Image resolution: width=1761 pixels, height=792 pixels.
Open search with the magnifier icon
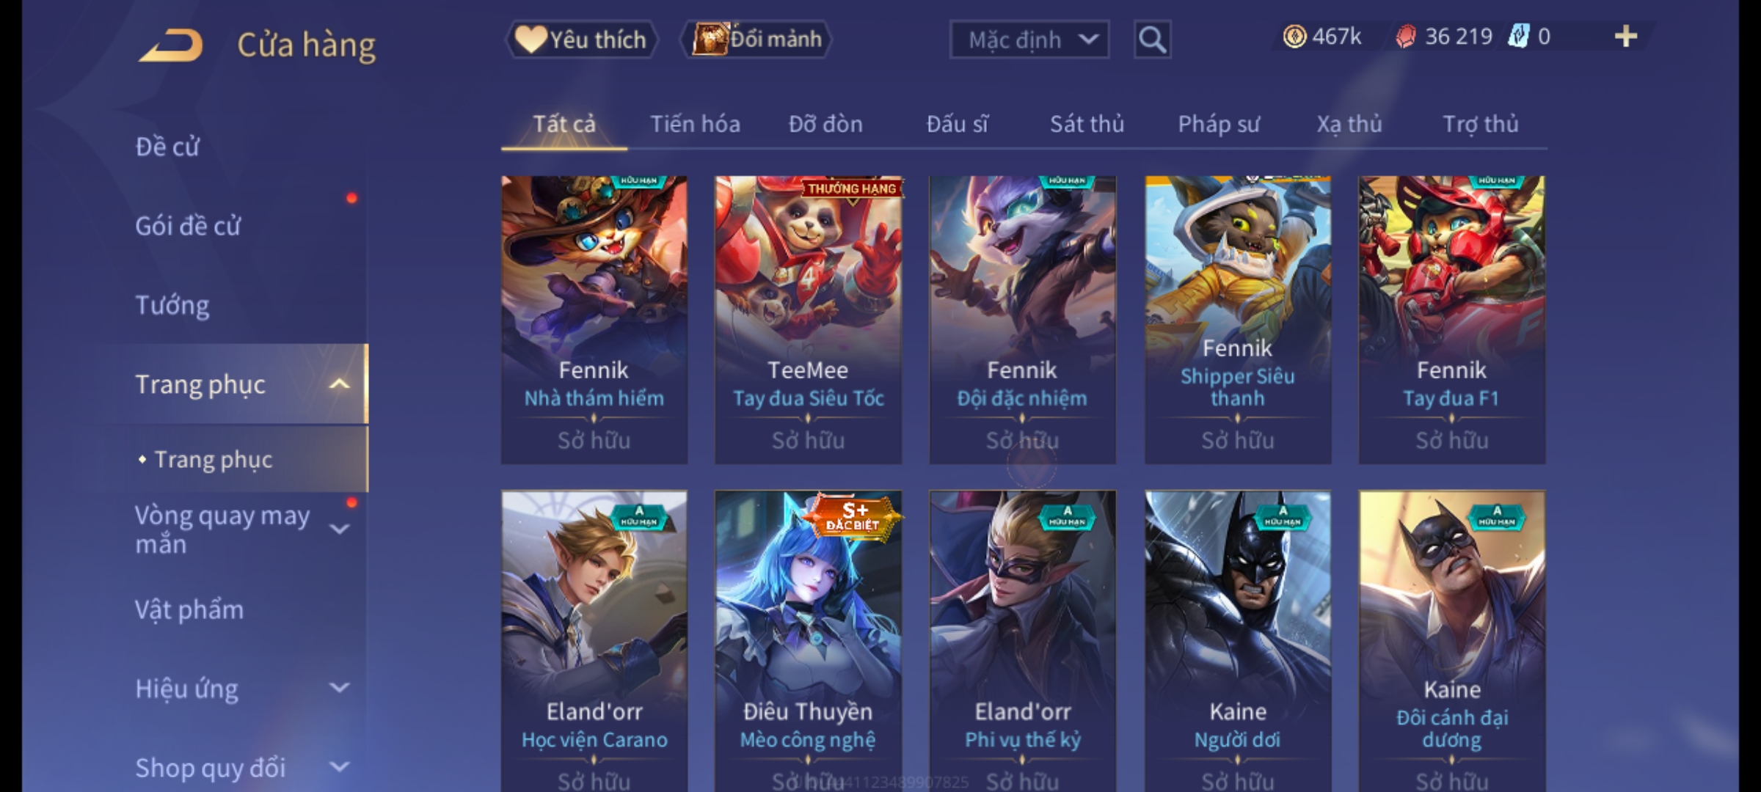tap(1152, 40)
